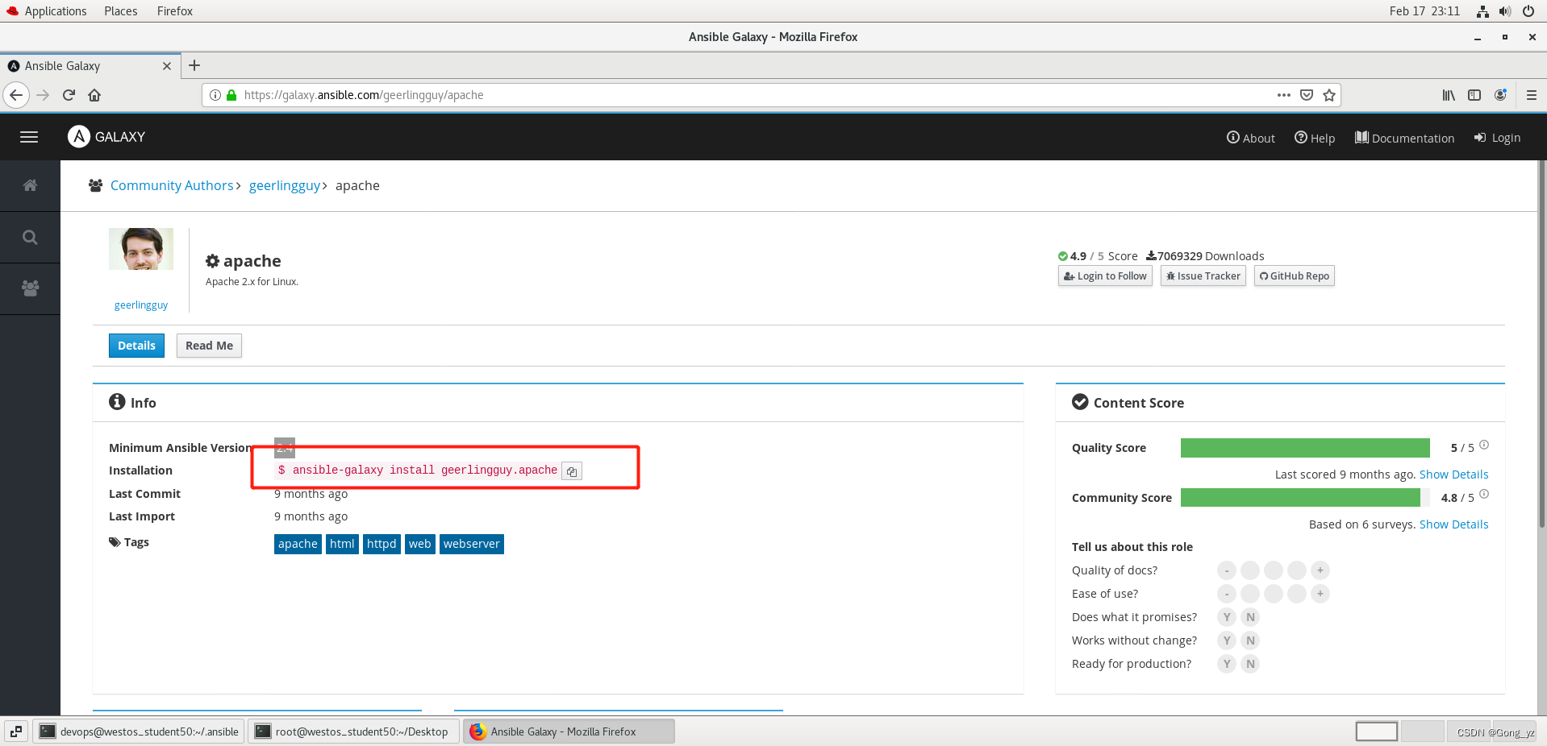Image resolution: width=1547 pixels, height=746 pixels.
Task: Answer N for Does what it promises
Action: [x=1250, y=617]
